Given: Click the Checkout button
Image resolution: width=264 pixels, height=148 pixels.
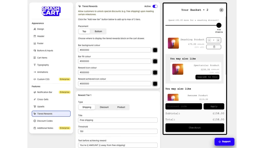Looking at the screenshot, I should point(195,128).
